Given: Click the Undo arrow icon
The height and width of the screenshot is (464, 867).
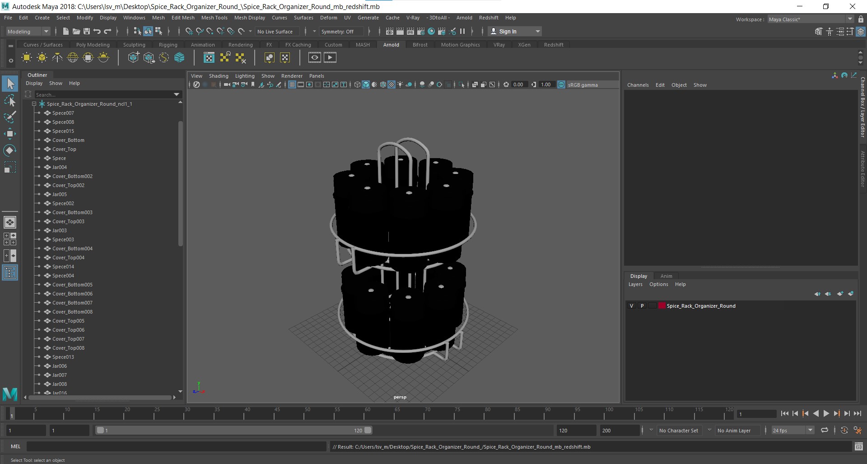Looking at the screenshot, I should point(97,31).
